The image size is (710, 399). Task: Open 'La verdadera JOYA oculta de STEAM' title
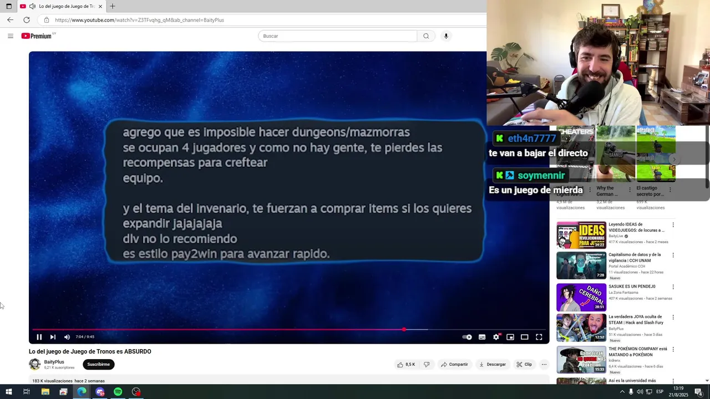(x=636, y=320)
